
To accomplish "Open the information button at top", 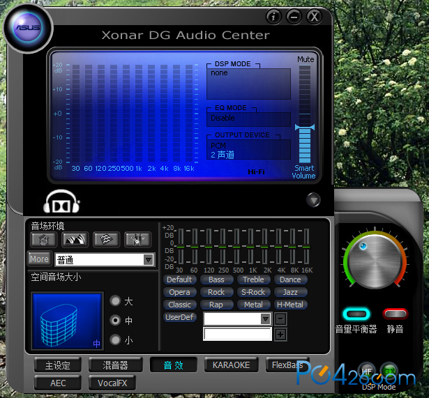I will click(273, 17).
